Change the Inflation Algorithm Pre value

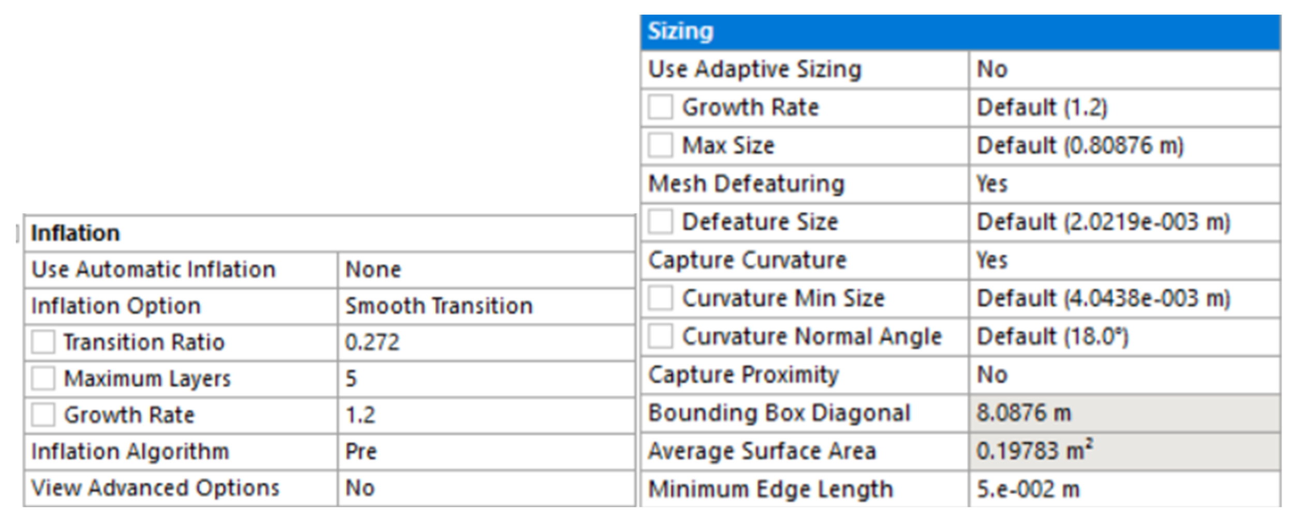point(485,451)
